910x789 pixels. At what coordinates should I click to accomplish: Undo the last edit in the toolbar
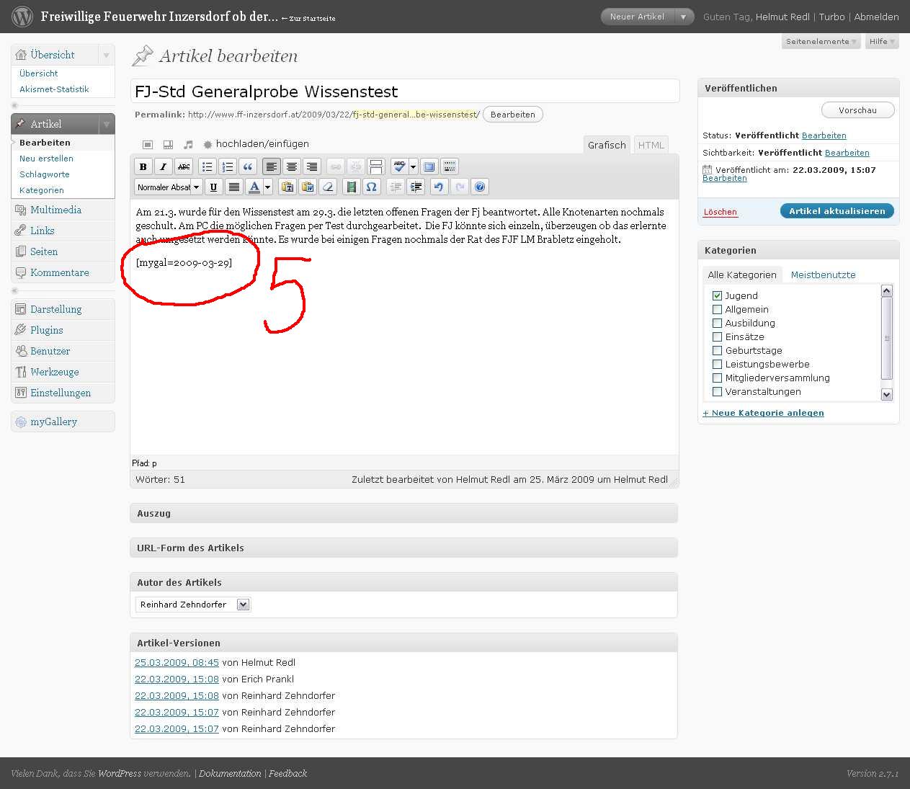(x=438, y=187)
